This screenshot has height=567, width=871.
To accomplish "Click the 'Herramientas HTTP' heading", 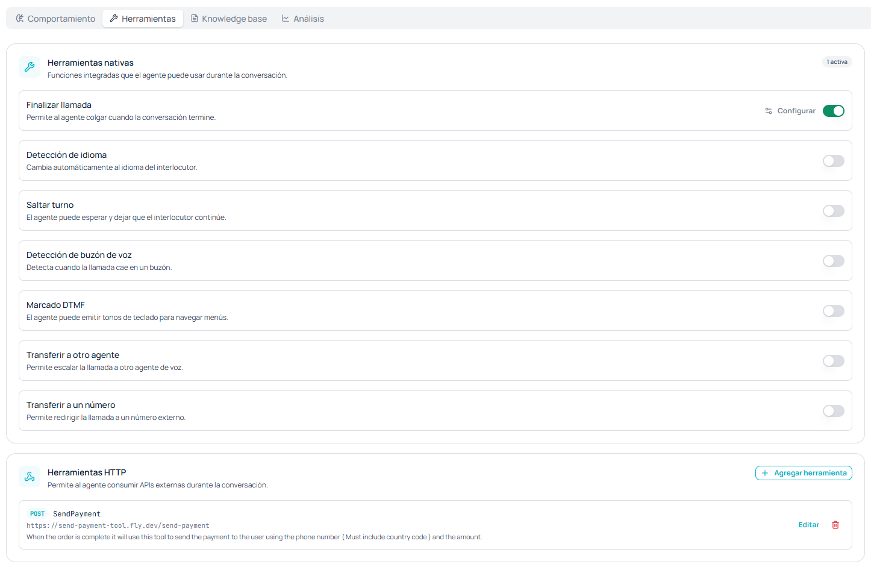I will [x=87, y=472].
